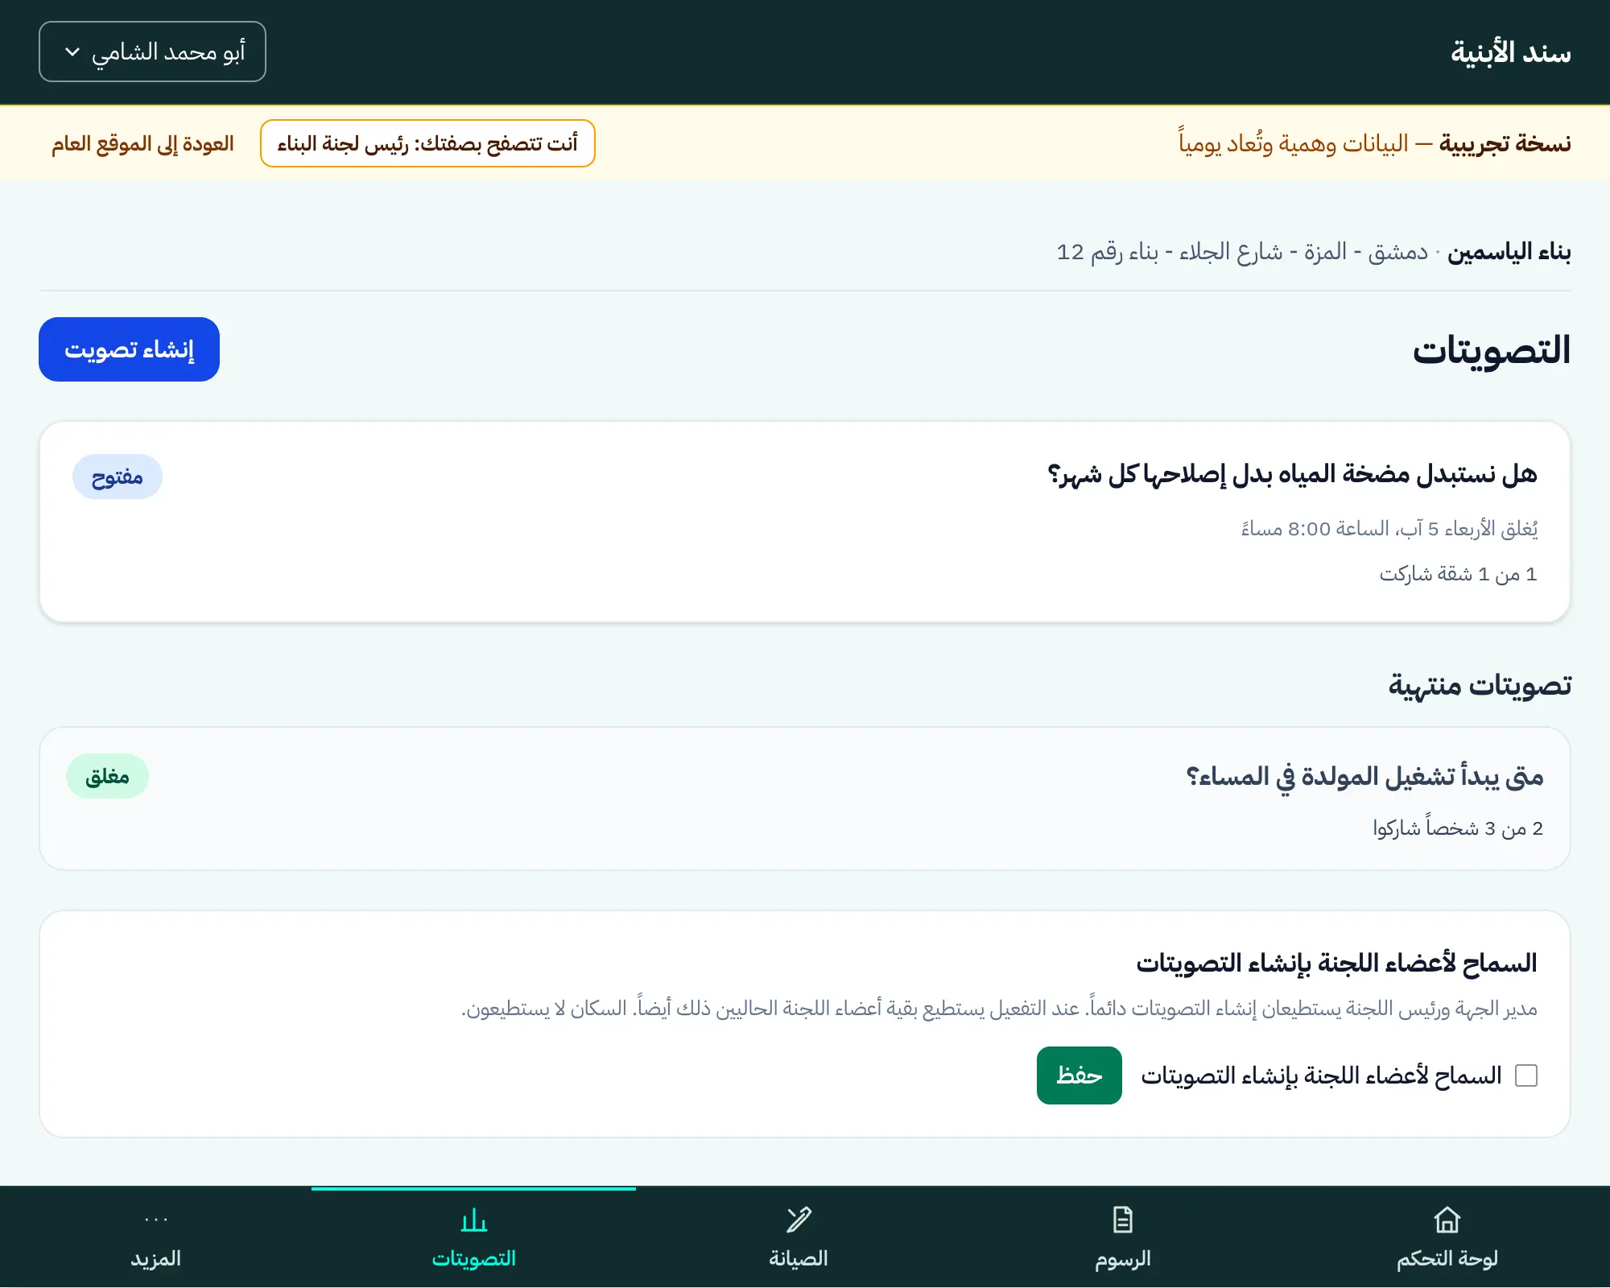Click the role badge رئيس لجنة البناء
Screen dimensions: 1610x1288
click(x=427, y=143)
